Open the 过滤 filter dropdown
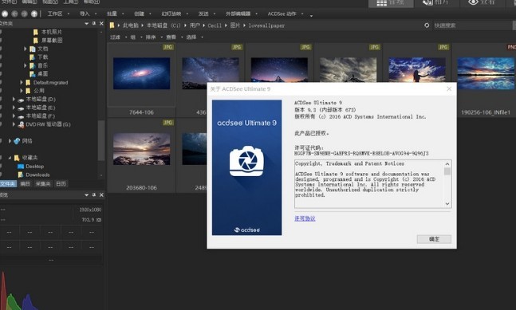516x310 pixels. (118, 37)
